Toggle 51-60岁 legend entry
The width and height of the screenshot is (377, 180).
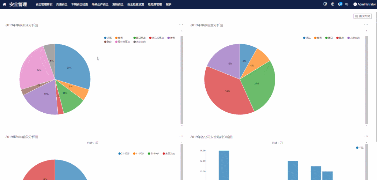click(154, 153)
